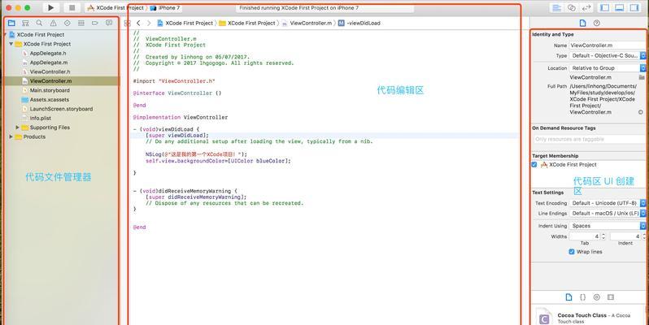Viewport: 649px width, 325px height.
Task: Expand the Supporting Files folder
Action: 17,128
